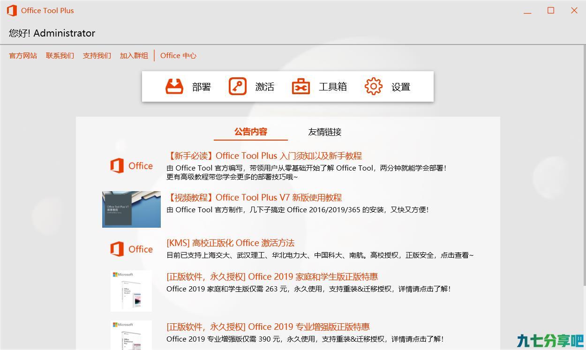Click the description mentioning 263 元
The width and height of the screenshot is (586, 350).
[x=308, y=289]
